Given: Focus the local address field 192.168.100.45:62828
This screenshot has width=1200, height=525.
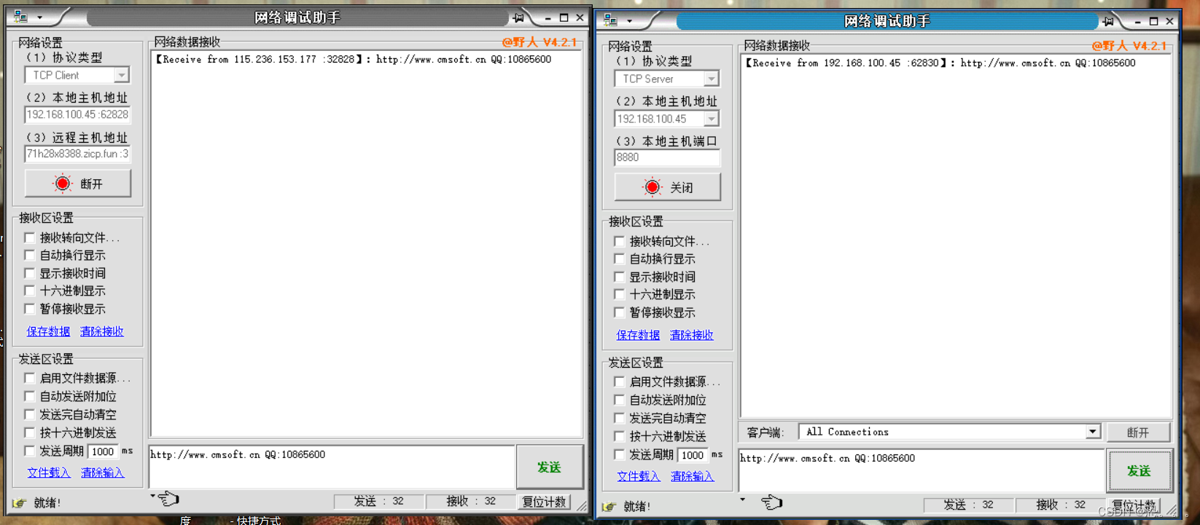Looking at the screenshot, I should click(78, 114).
